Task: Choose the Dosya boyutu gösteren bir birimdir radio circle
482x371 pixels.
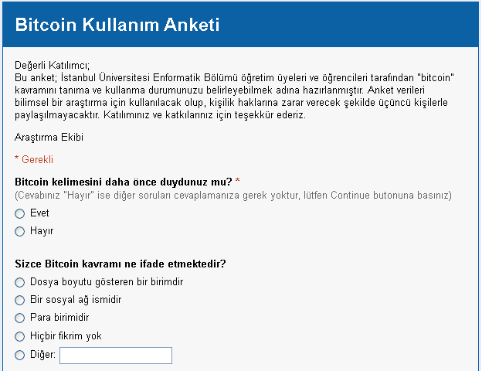Action: pyautogui.click(x=20, y=282)
